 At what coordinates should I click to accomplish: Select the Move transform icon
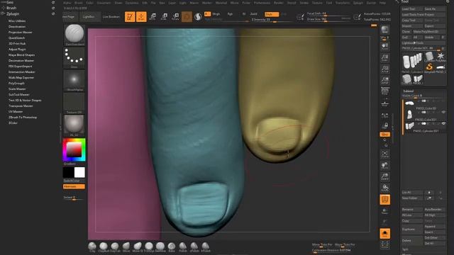(x=153, y=17)
